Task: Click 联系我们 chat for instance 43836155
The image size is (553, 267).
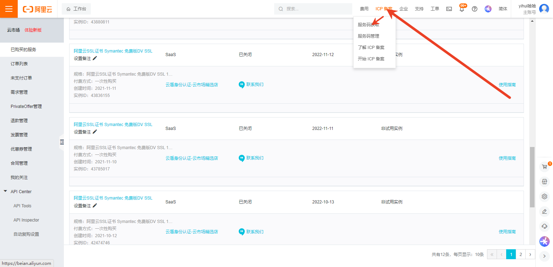Action: 251,85
